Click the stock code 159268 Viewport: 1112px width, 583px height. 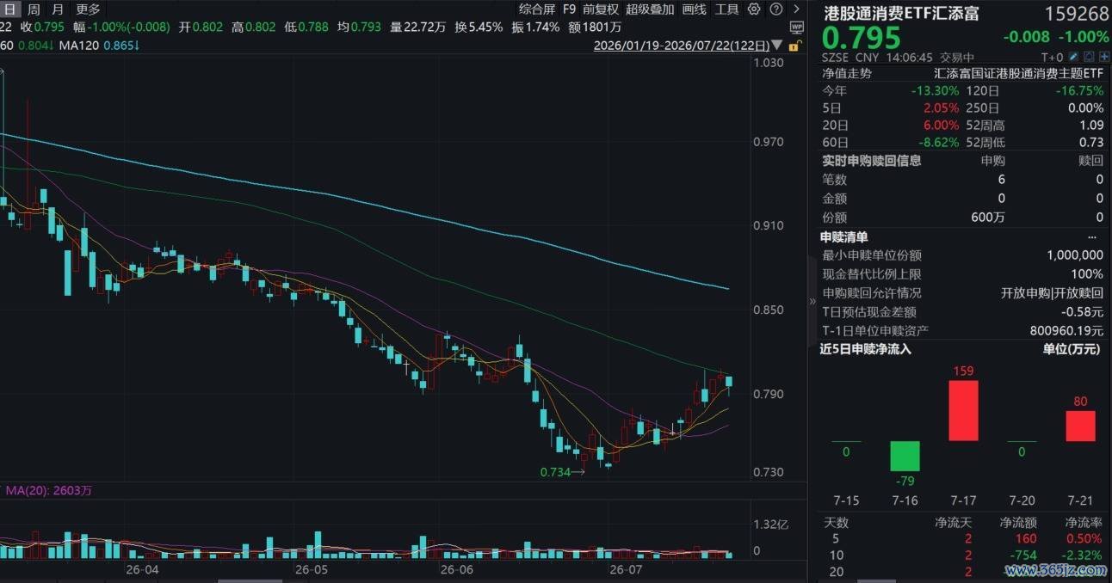click(x=1077, y=15)
